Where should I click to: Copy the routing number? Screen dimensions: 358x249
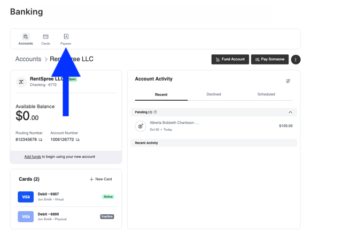pyautogui.click(x=41, y=140)
